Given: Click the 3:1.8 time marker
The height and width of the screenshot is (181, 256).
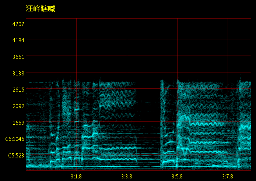Looking at the screenshot, I should pyautogui.click(x=76, y=177).
